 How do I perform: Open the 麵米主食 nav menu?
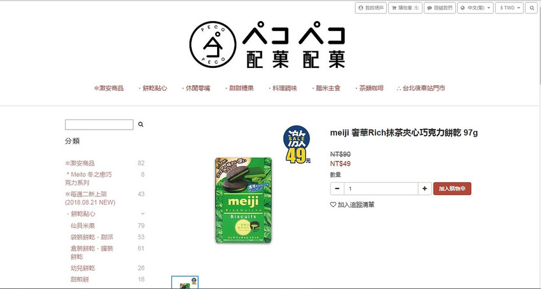pyautogui.click(x=326, y=88)
